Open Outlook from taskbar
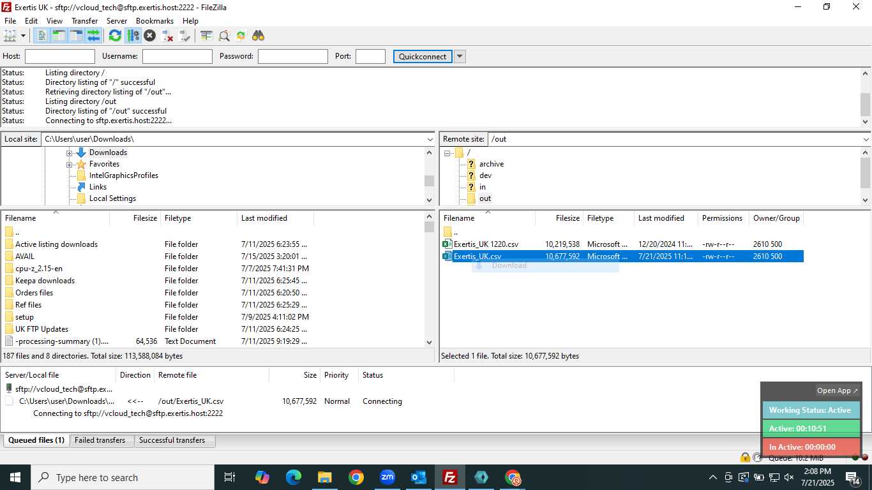Viewport: 872px width, 490px height. click(x=419, y=477)
